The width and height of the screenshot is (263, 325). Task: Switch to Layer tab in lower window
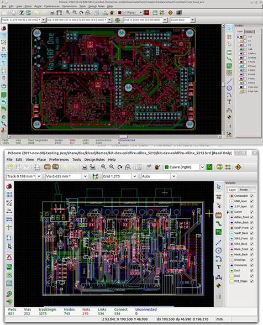pyautogui.click(x=232, y=190)
